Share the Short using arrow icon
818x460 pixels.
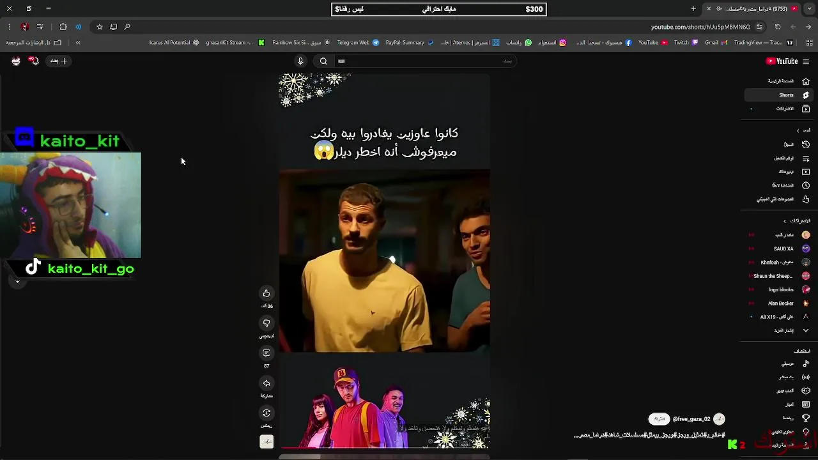266,383
